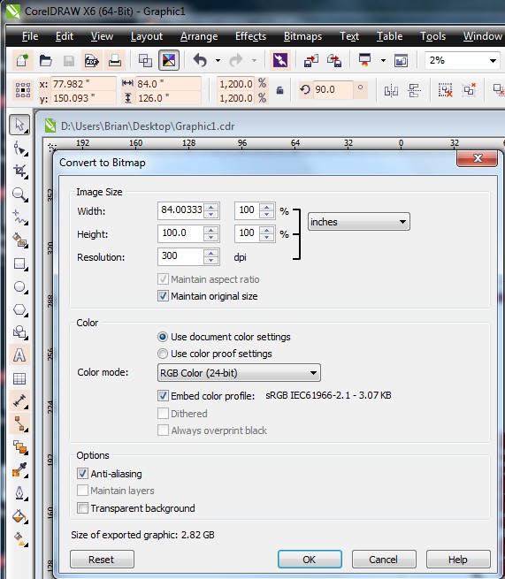
Task: Select the Dimension tool
Action: pos(19,401)
